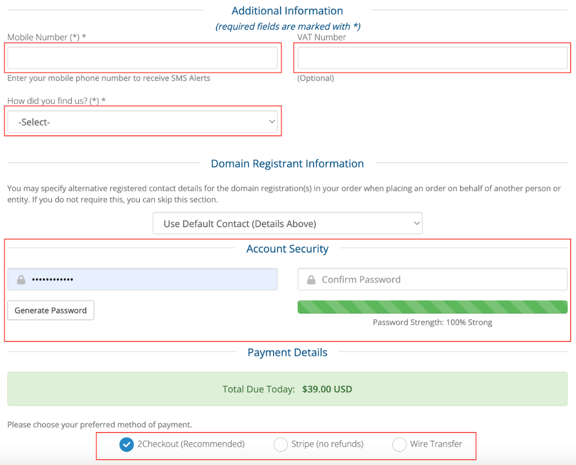Expand the Use Default Contact dropdown
Viewport: 576px width, 465px height.
[x=287, y=223]
